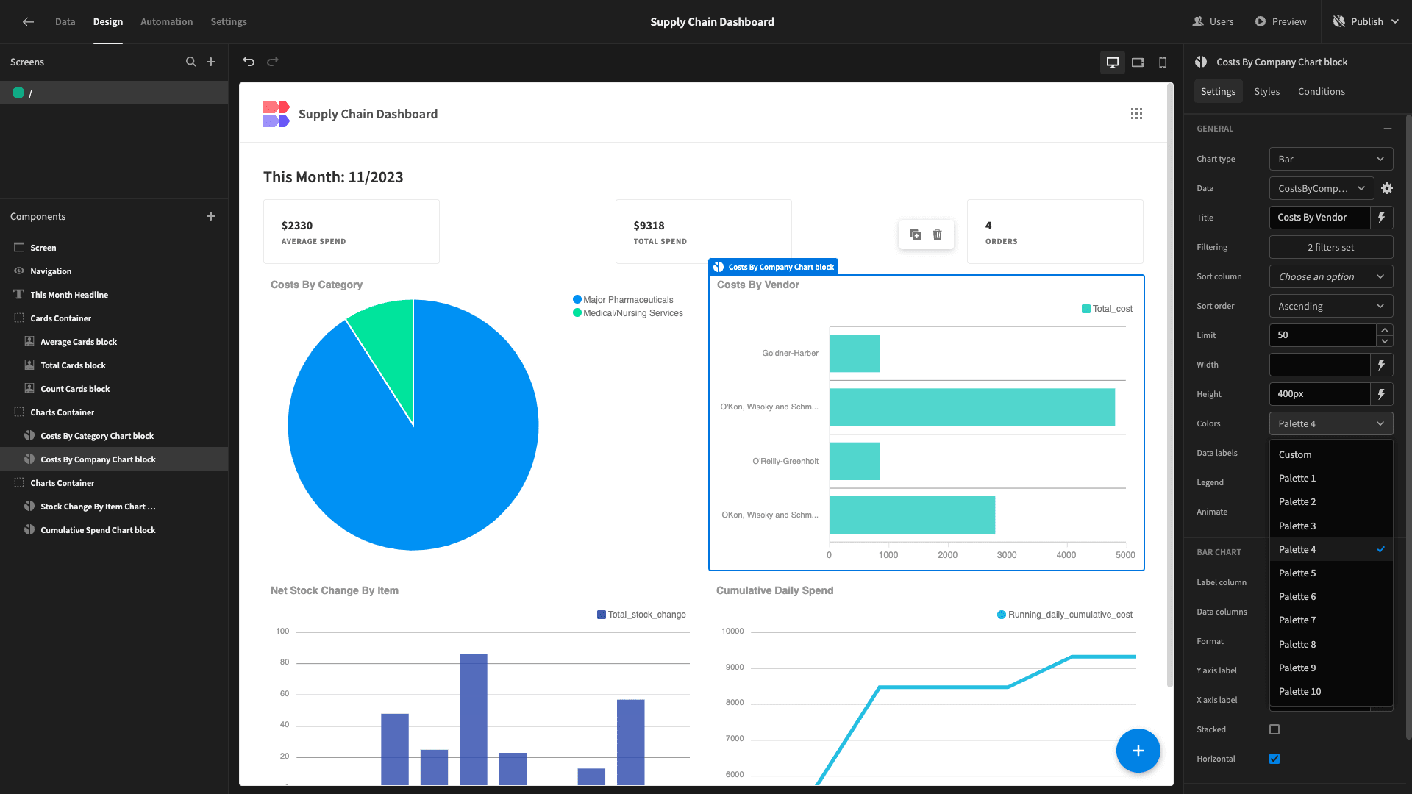Click the mobile view icon in toolbar
This screenshot has height=794, width=1412.
pyautogui.click(x=1163, y=62)
